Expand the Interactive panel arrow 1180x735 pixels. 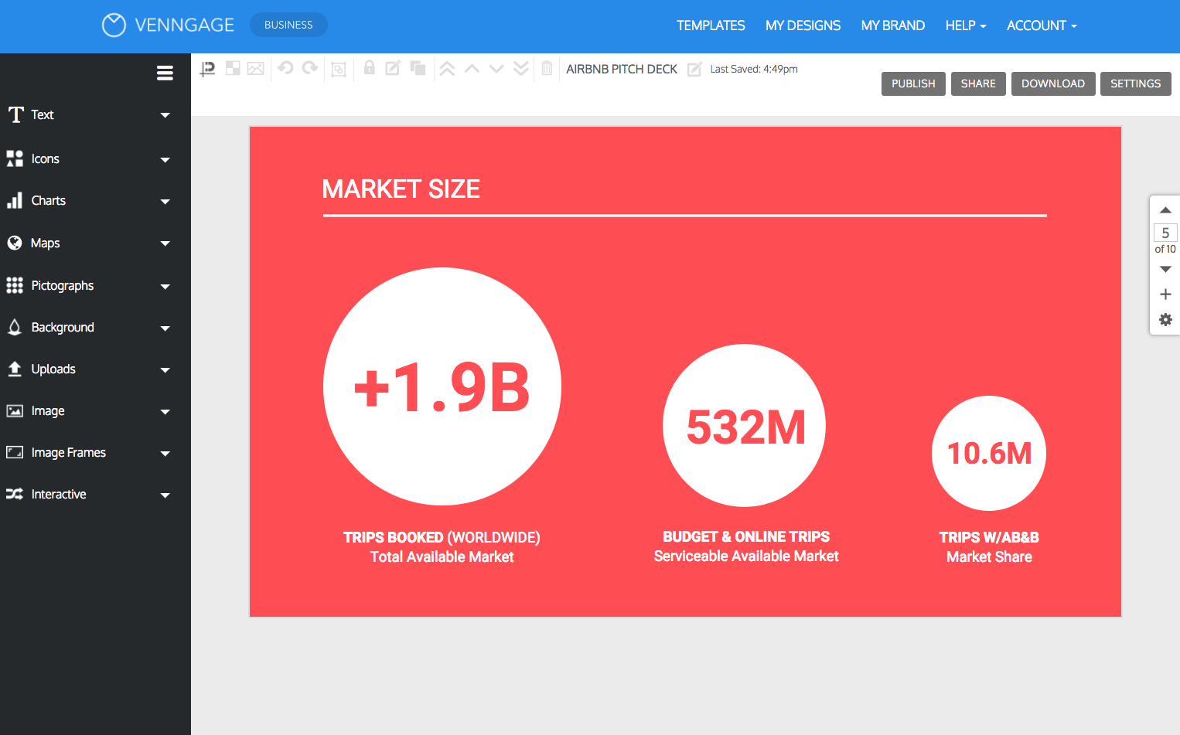pos(165,495)
